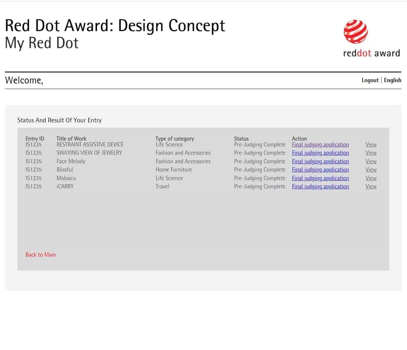The image size is (407, 350).
Task: View the iCARRY entry
Action: tap(371, 186)
